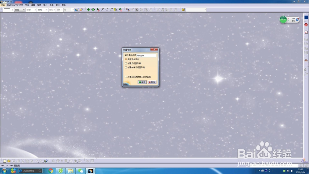The image size is (309, 174).
Task: Confirm with the 确定 button
Action: pos(142,82)
